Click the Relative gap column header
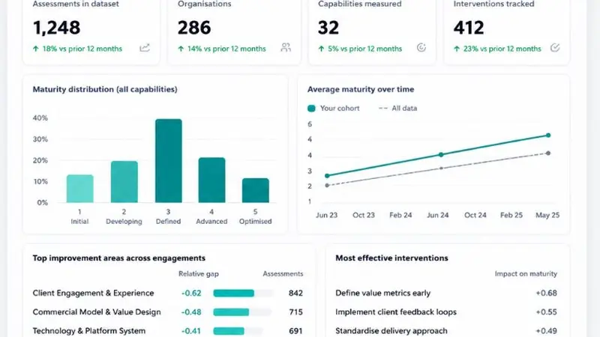The image size is (600, 337). coord(199,274)
